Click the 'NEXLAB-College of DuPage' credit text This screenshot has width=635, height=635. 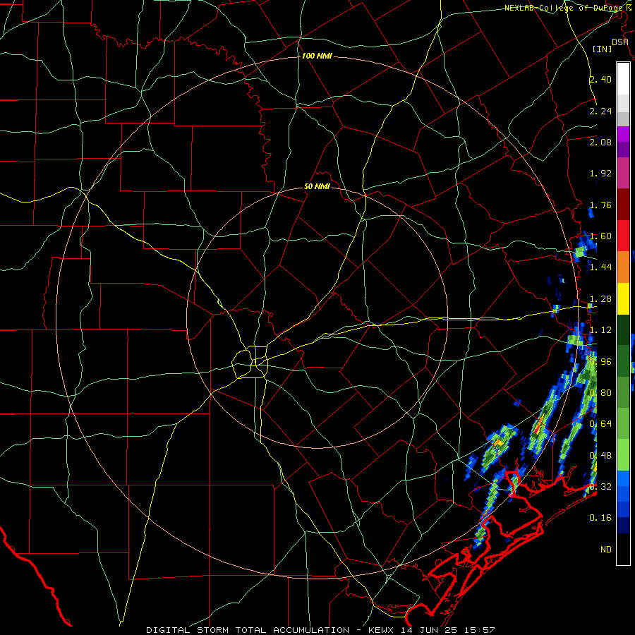pyautogui.click(x=563, y=8)
